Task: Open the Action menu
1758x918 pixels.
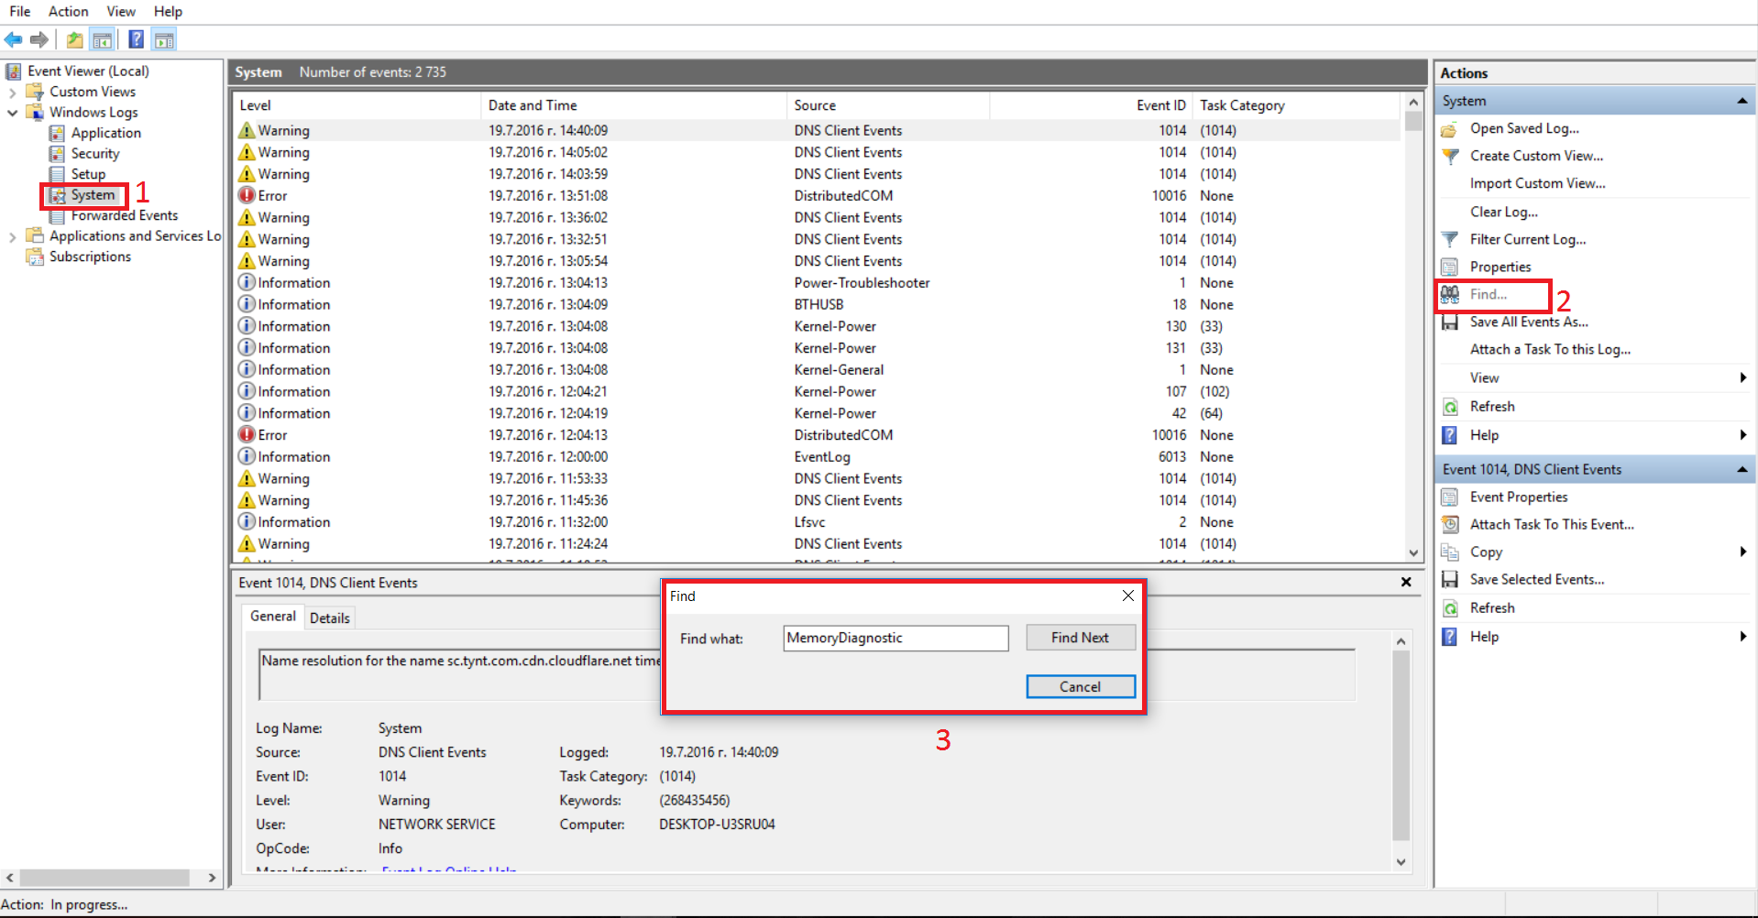Action: tap(68, 11)
